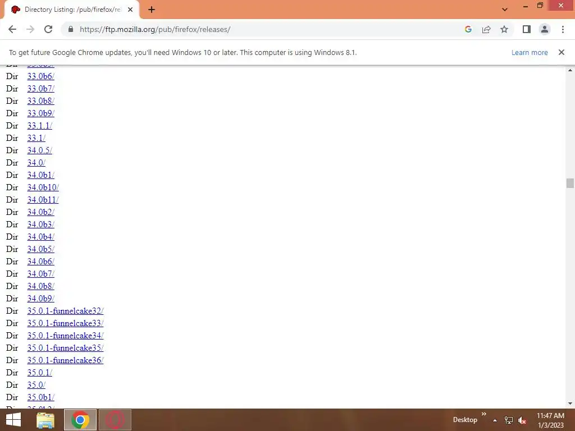Open the 34.0b8/ directory
The width and height of the screenshot is (575, 431).
(40, 286)
